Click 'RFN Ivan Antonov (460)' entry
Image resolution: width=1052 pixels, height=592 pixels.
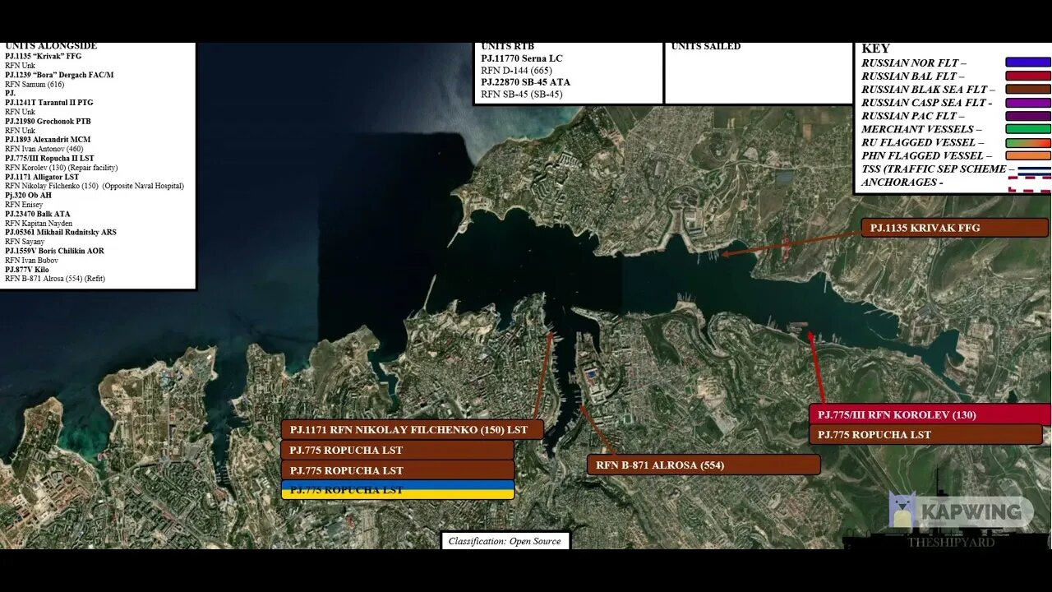tap(44, 149)
